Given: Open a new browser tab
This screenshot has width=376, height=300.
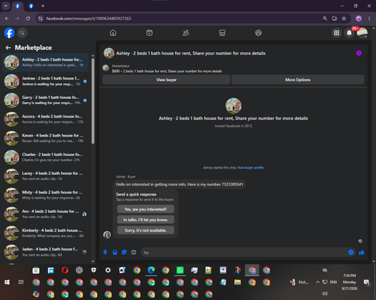Looking at the screenshot, I should [x=43, y=6].
